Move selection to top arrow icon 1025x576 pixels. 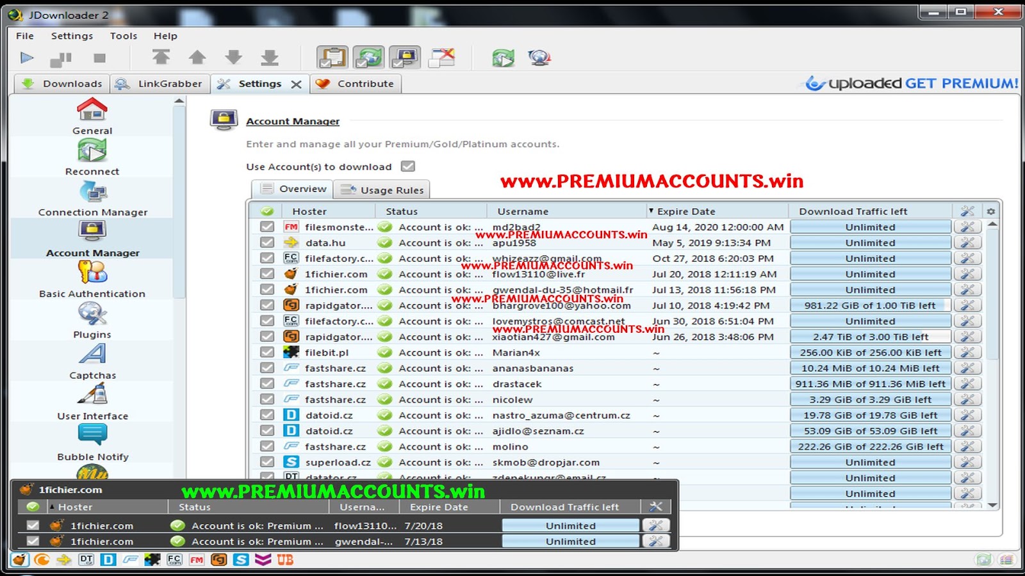[161, 58]
